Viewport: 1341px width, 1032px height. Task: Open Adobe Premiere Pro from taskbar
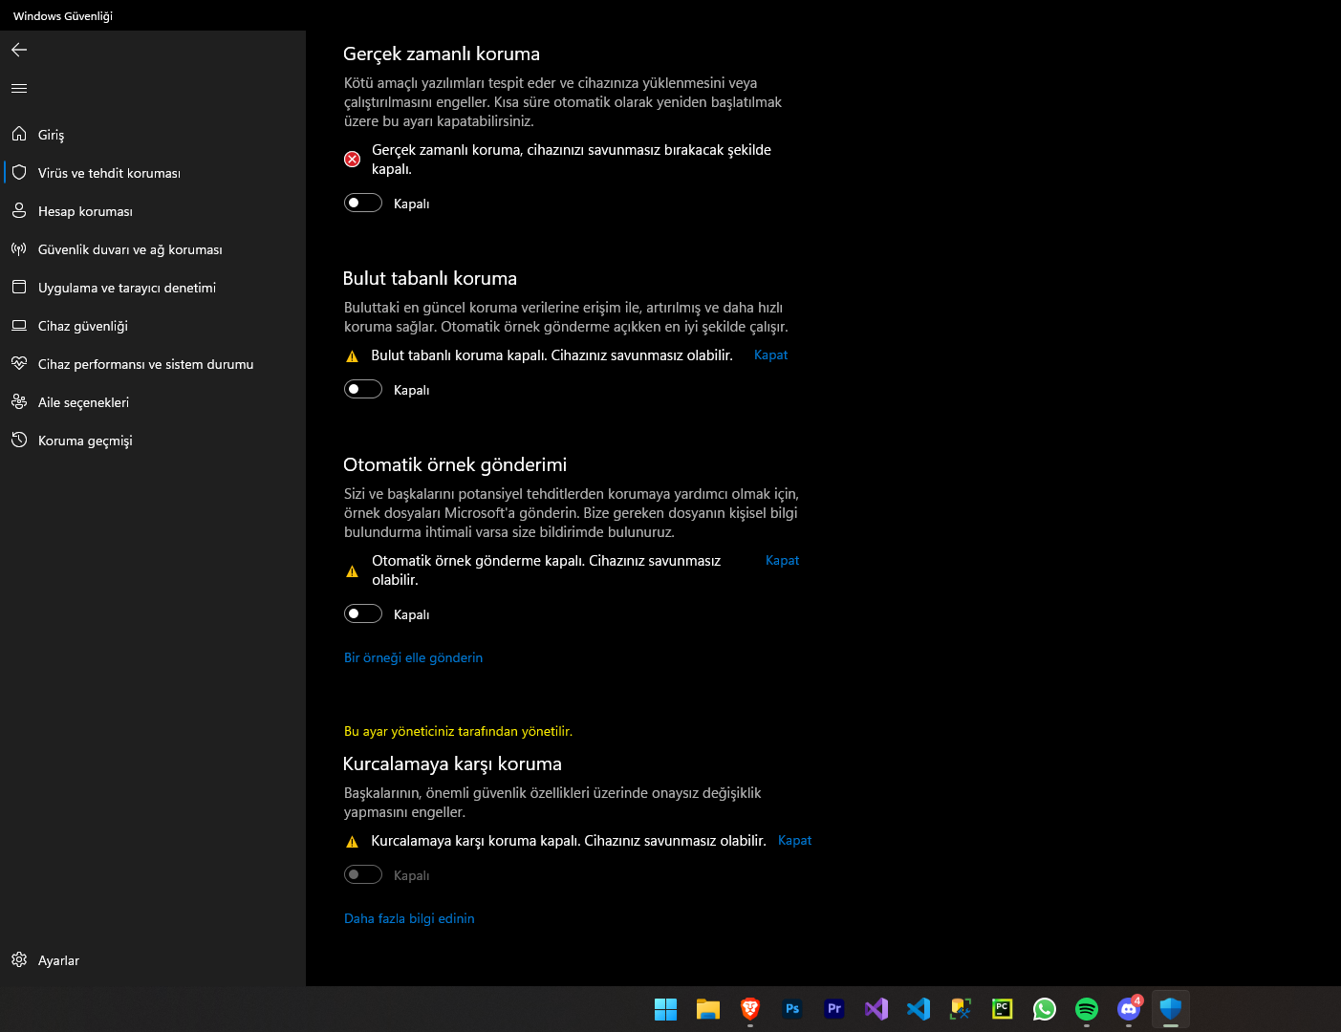[x=834, y=1009]
